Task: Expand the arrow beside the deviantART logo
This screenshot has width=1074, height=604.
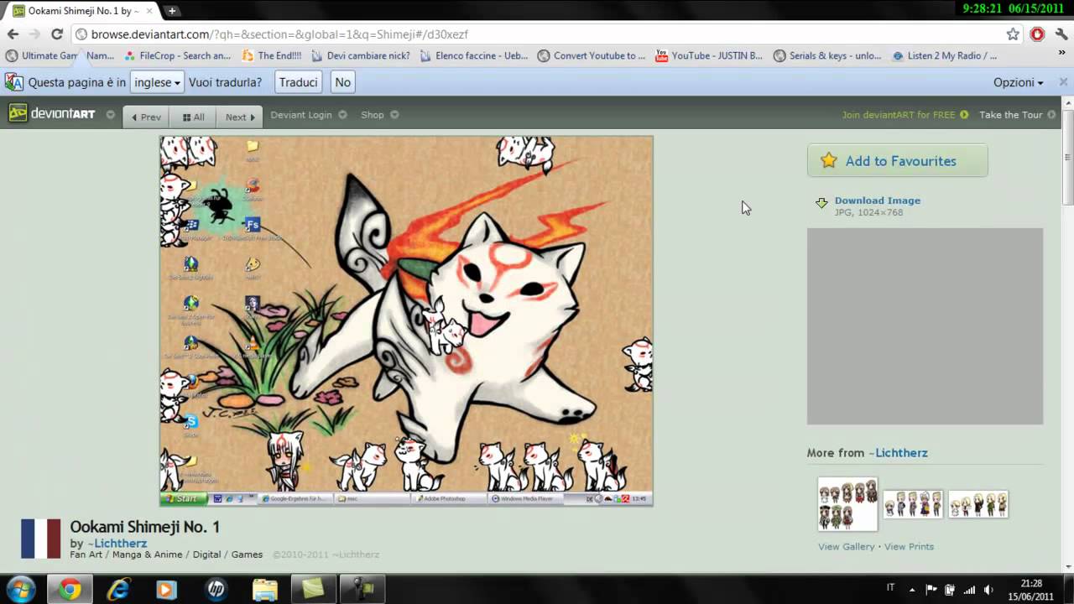Action: (x=110, y=114)
